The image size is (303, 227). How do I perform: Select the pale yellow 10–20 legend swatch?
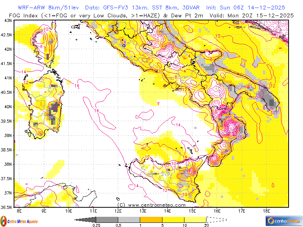[x=195, y=219]
